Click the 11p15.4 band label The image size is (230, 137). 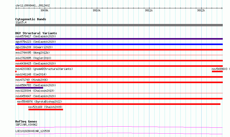pos(21,22)
